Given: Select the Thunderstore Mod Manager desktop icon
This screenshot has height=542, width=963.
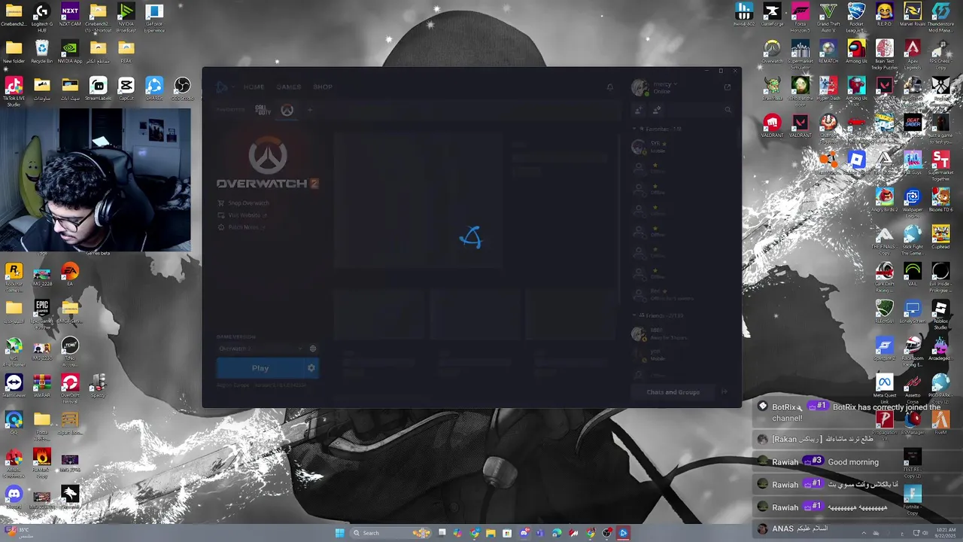Looking at the screenshot, I should 940,18.
